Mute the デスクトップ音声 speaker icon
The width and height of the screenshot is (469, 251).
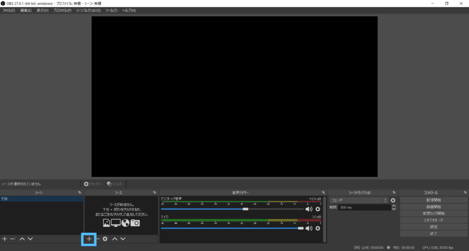click(x=309, y=209)
